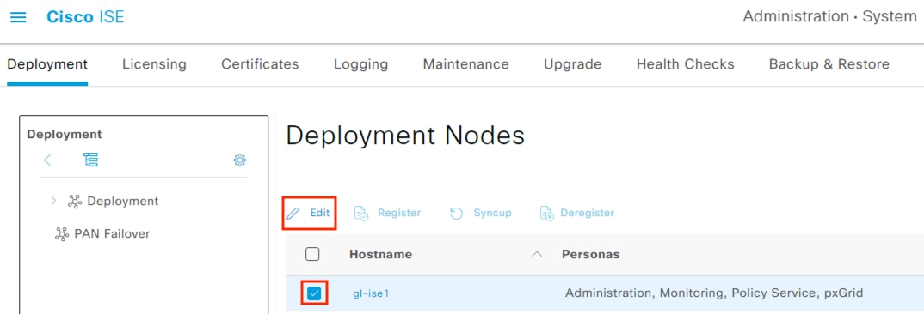The width and height of the screenshot is (924, 314).
Task: Sort by the Hostname column header
Action: (380, 254)
